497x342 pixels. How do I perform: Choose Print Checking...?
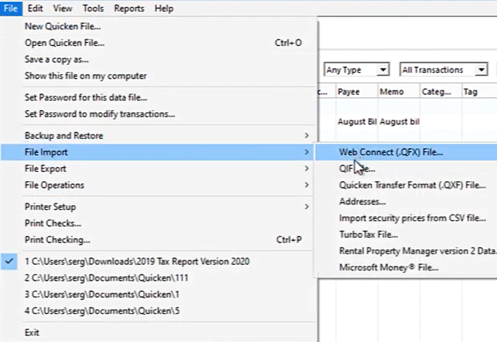158,239
